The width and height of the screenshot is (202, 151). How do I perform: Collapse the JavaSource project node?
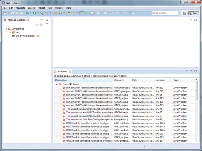coord(6,29)
